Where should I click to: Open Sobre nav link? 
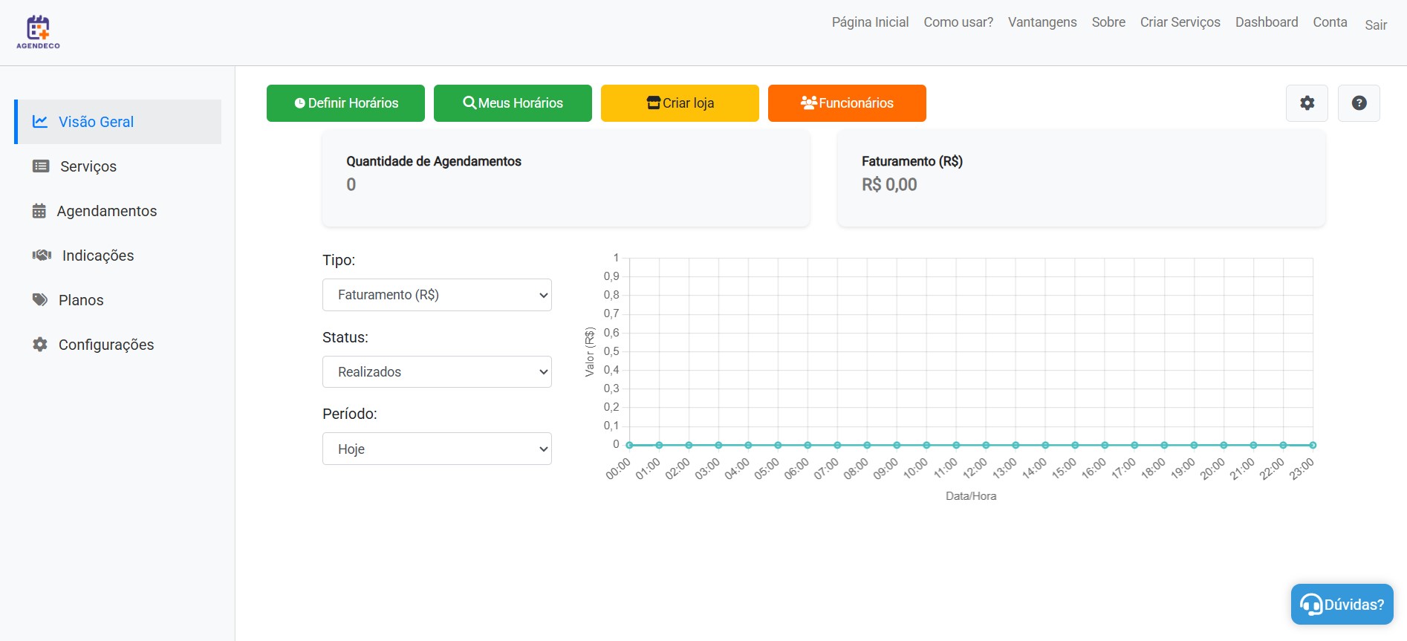[x=1108, y=22]
